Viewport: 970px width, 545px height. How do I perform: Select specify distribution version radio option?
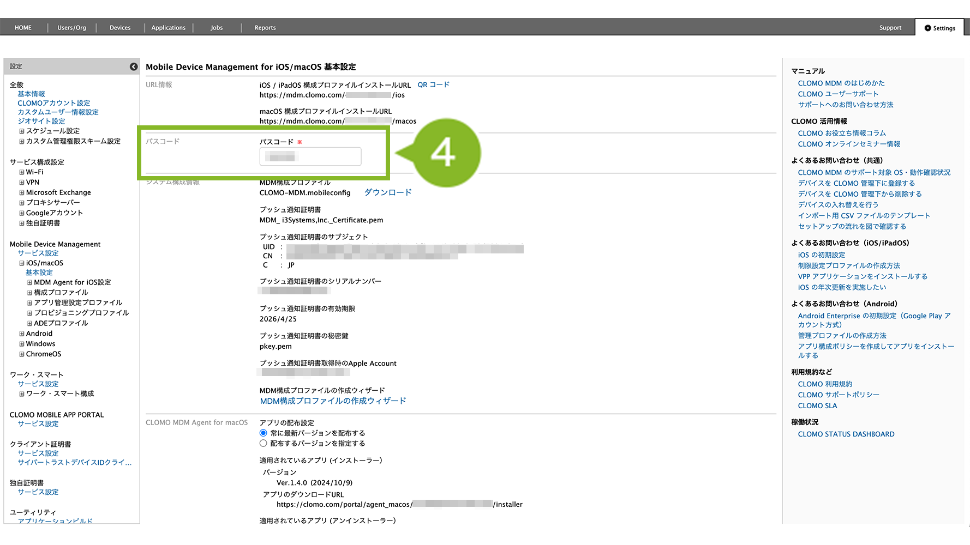tap(264, 444)
